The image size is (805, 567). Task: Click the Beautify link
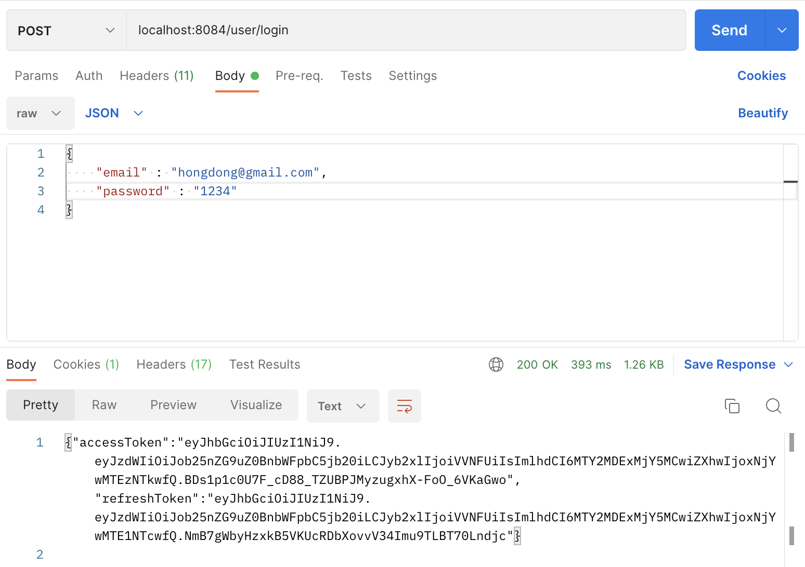pos(763,113)
